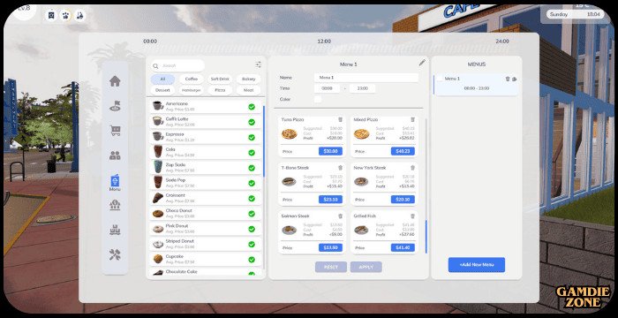Select the Striped Donut item row
This screenshot has height=318, width=618.
tap(206, 244)
